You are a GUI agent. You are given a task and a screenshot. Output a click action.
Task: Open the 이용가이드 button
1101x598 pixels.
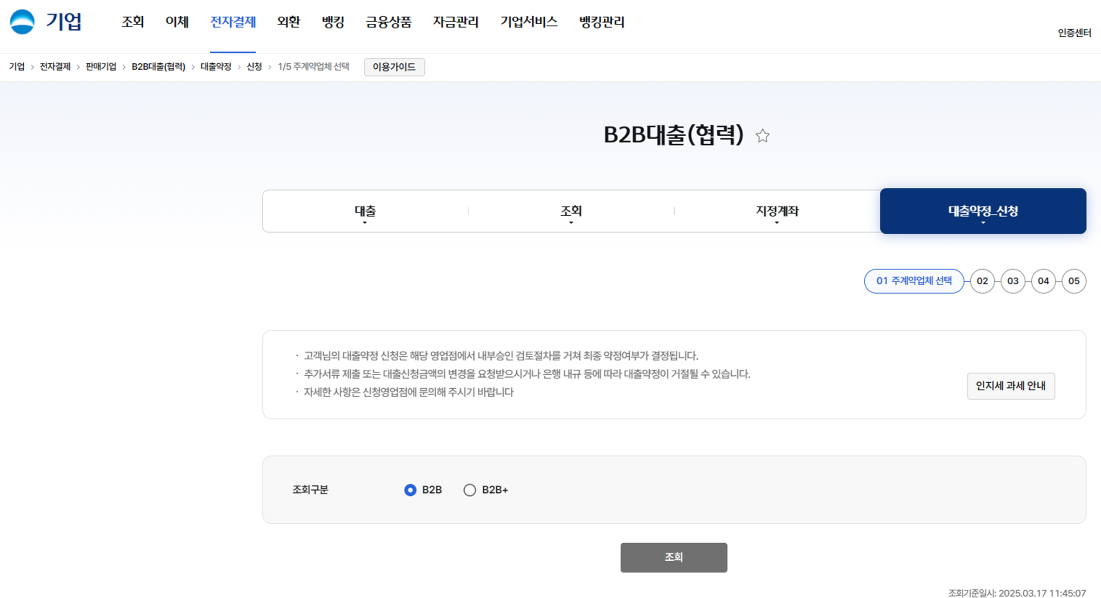pos(394,67)
